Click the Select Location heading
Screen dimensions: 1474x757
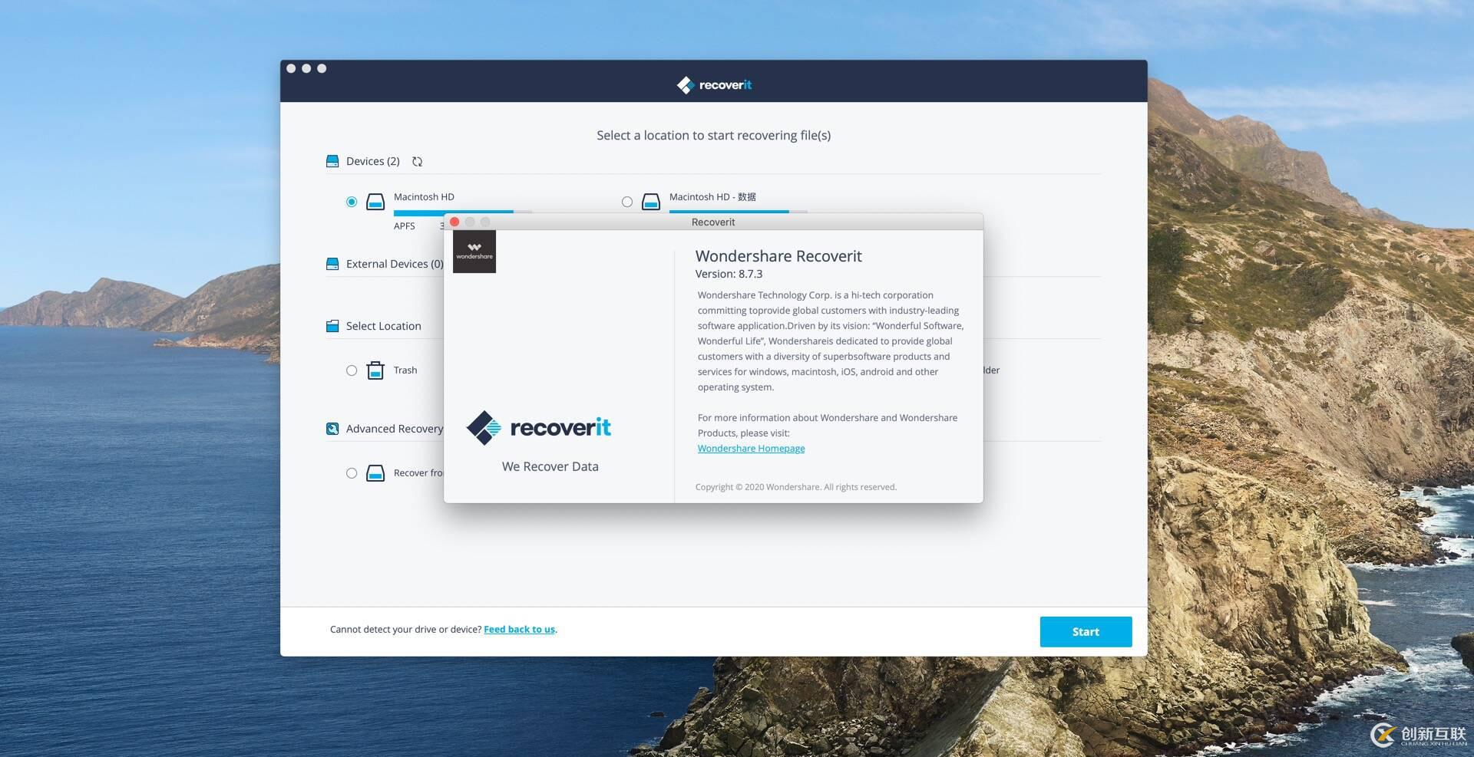coord(384,326)
